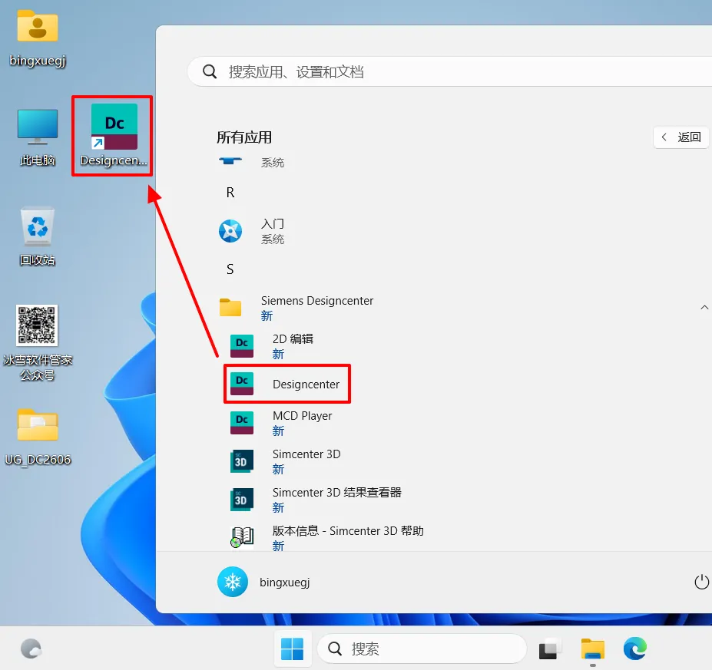Open the UG_DC2606 folder on desktop
This screenshot has width=712, height=670.
pyautogui.click(x=38, y=437)
